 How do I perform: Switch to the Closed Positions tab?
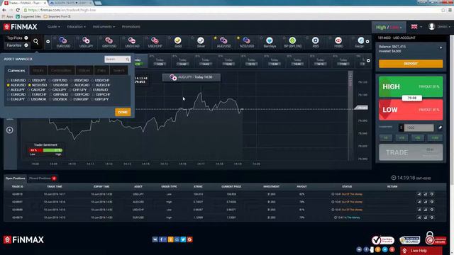pyautogui.click(x=43, y=178)
